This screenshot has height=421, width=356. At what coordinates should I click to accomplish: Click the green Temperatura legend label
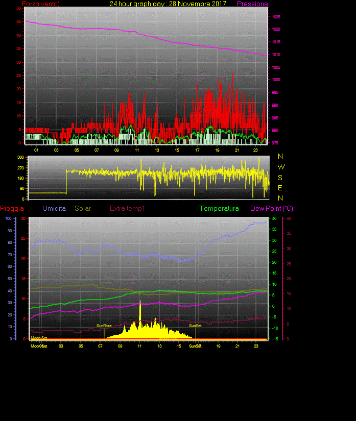219,209
